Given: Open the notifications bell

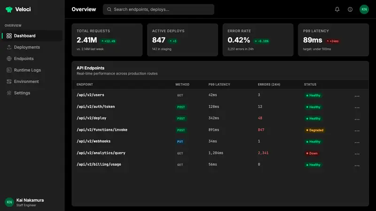Looking at the screenshot, I should pyautogui.click(x=337, y=9).
